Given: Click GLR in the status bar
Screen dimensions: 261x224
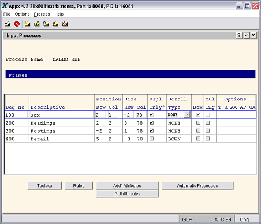Looking at the screenshot, I should point(187,219).
